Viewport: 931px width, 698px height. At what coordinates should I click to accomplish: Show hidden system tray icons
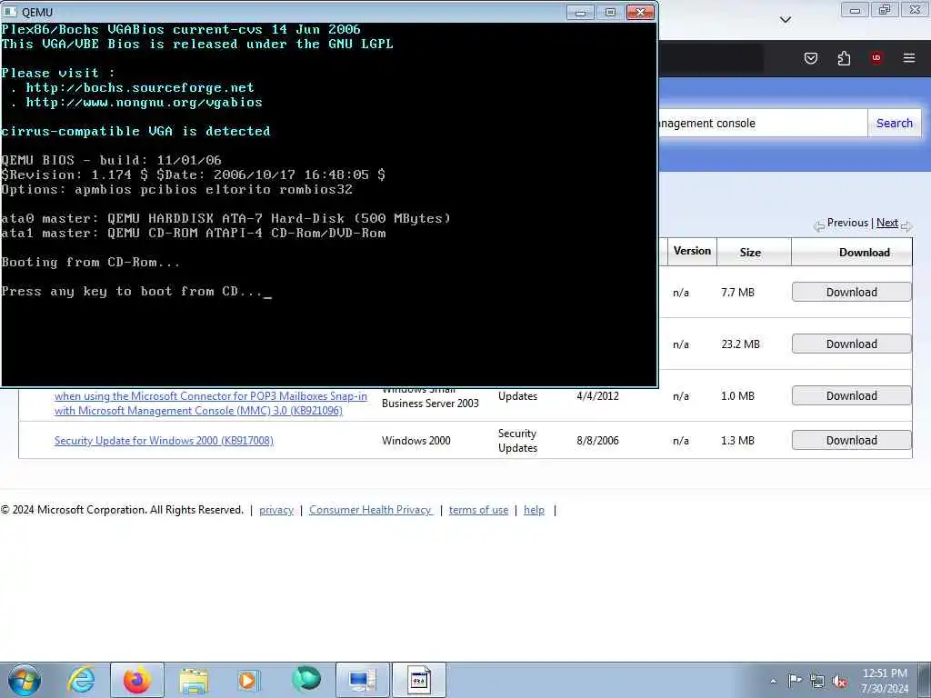coord(773,681)
